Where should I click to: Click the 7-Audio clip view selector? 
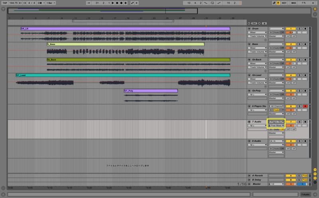point(305,194)
